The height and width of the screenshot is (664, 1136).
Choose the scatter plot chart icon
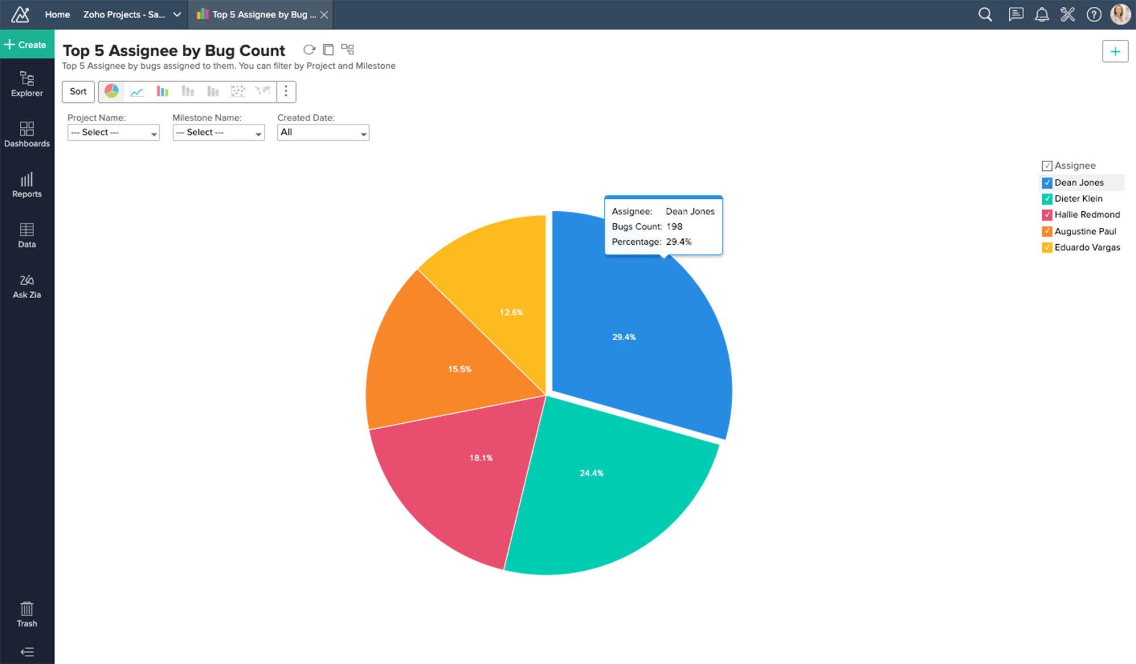(238, 91)
